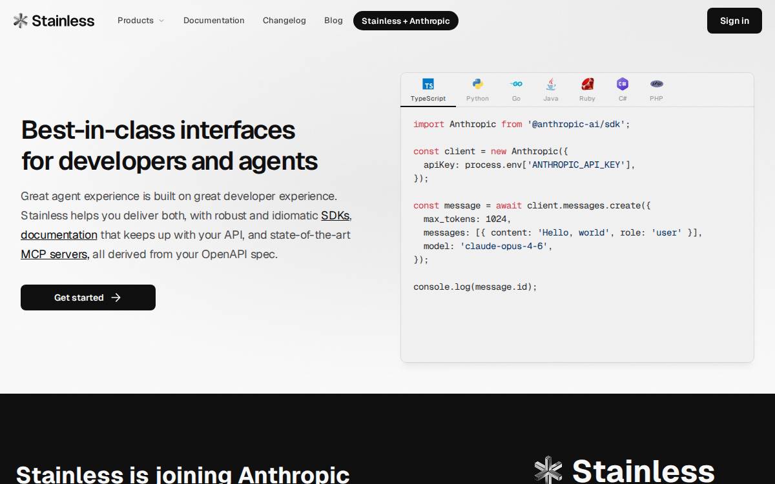The height and width of the screenshot is (484, 775).
Task: Switch to the C# code tab
Action: tap(623, 90)
